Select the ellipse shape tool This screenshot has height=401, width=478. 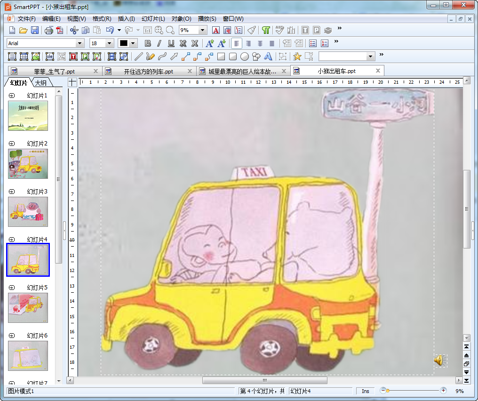(x=245, y=56)
